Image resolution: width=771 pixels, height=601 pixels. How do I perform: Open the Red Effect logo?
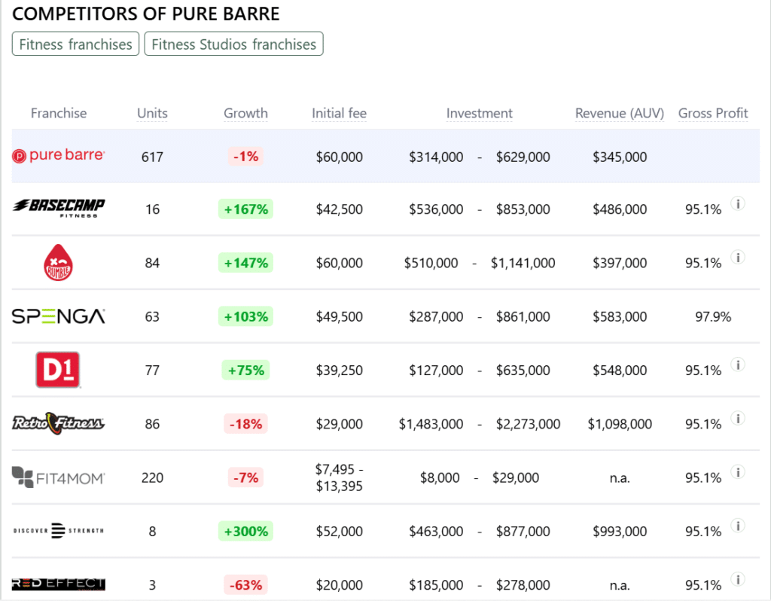tap(58, 584)
